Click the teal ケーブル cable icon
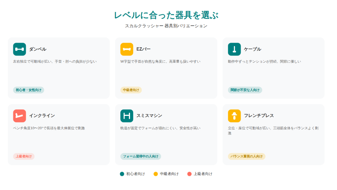Screen dimensions: 337x190 [x=234, y=49]
